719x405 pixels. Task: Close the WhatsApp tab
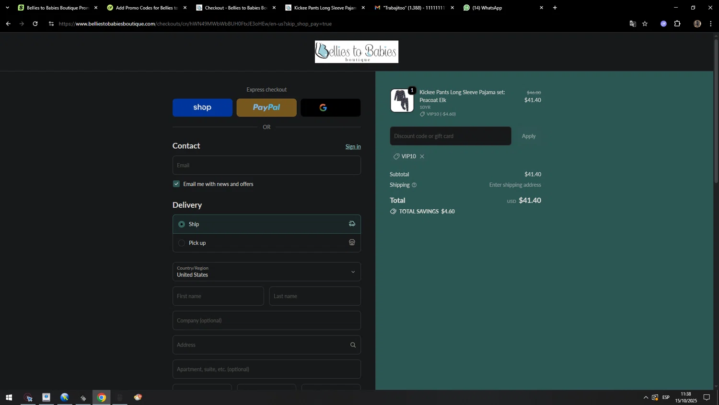pos(542,8)
